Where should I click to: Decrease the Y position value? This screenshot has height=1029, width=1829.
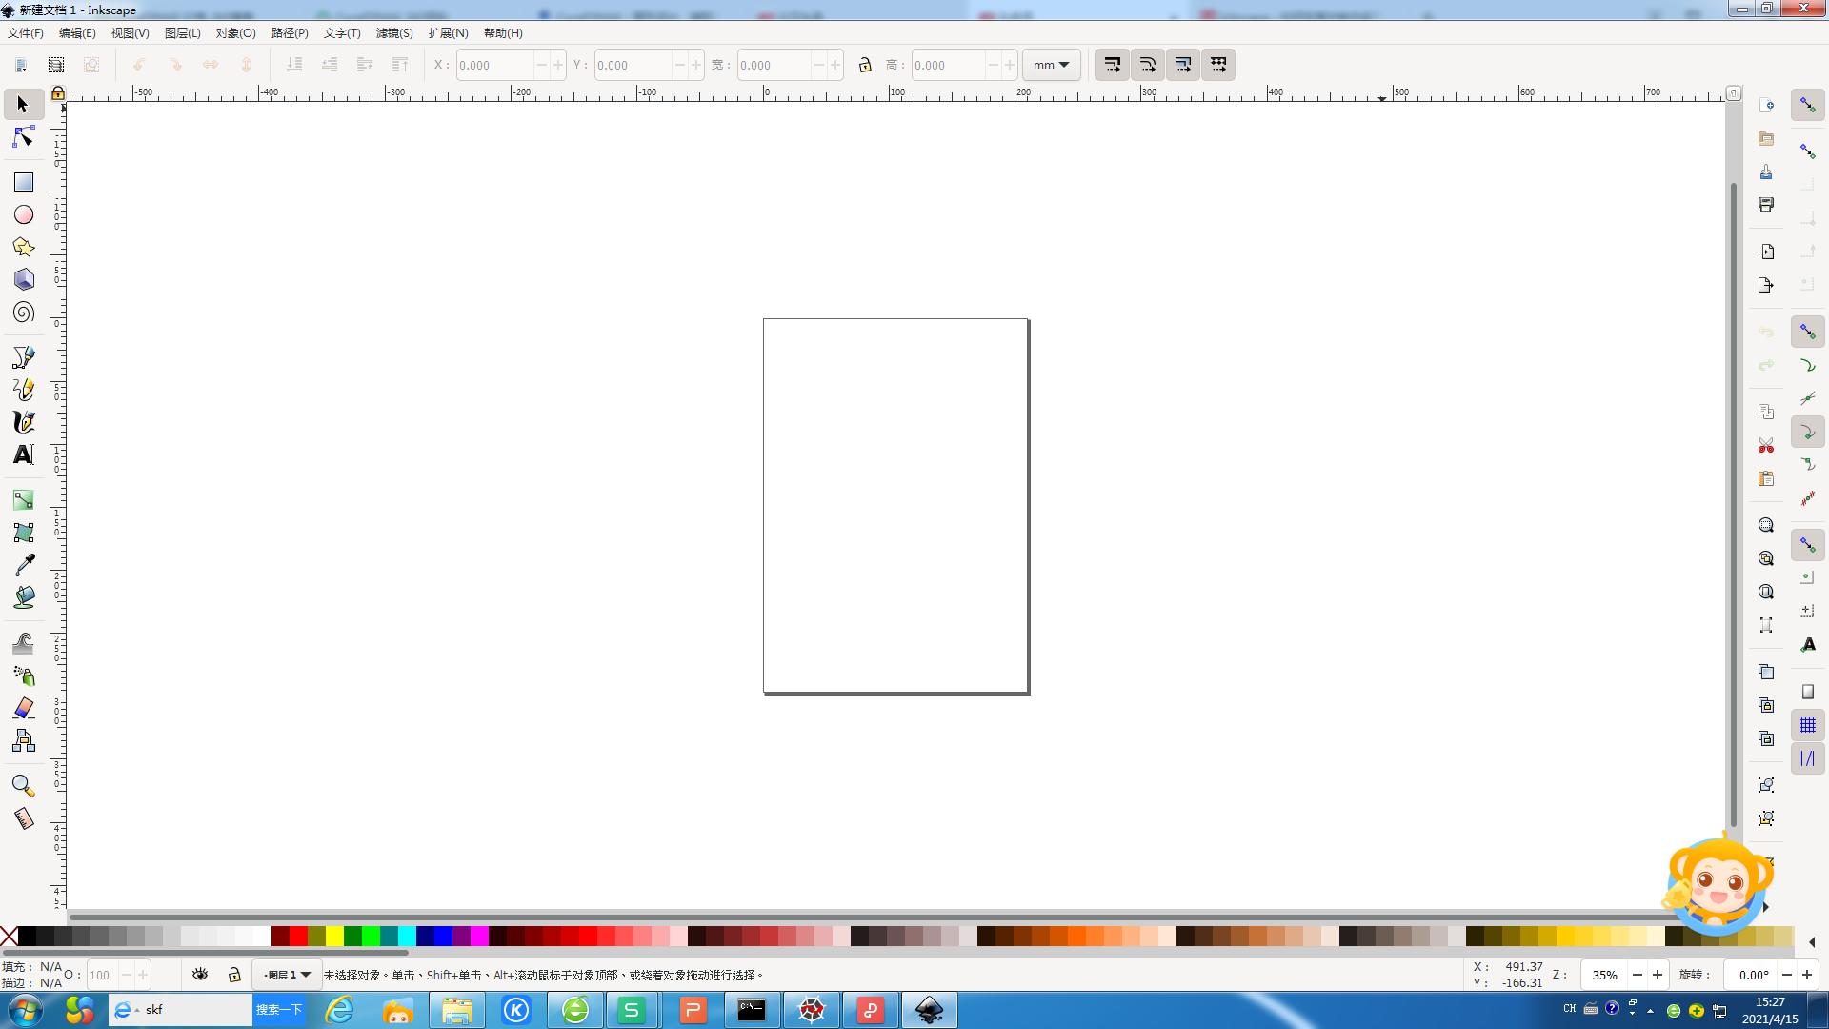tap(679, 65)
